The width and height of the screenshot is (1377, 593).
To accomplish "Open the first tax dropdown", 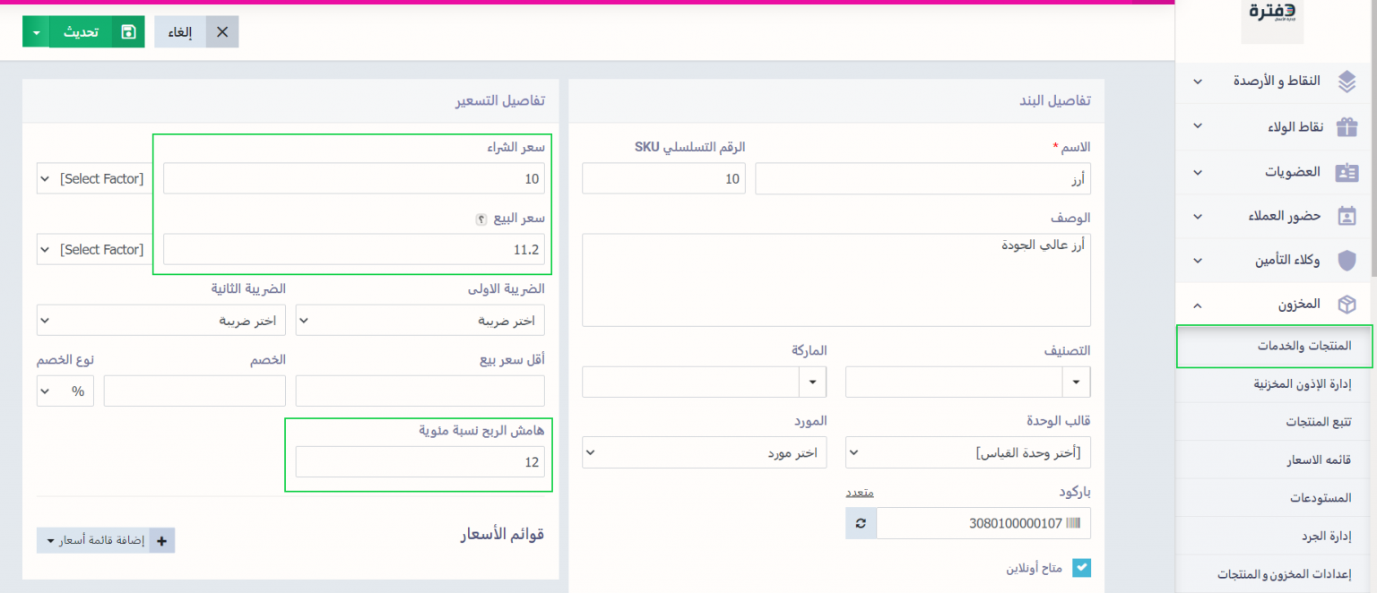I will click(420, 321).
